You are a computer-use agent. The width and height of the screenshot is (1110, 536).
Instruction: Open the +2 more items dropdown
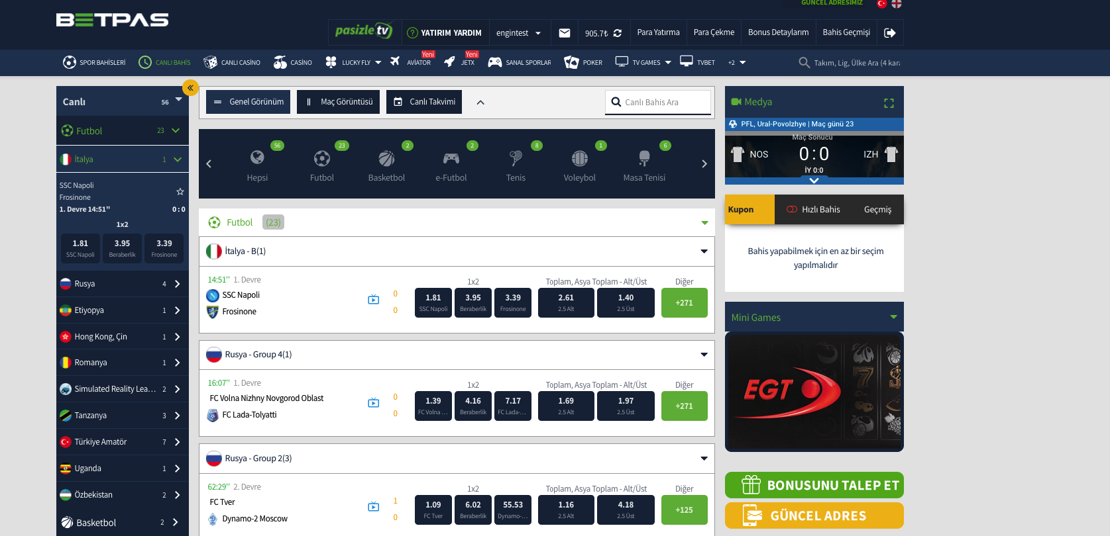737,63
